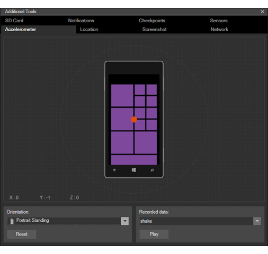Click the wide purple tile at the phone's bottom

pyautogui.click(x=134, y=160)
